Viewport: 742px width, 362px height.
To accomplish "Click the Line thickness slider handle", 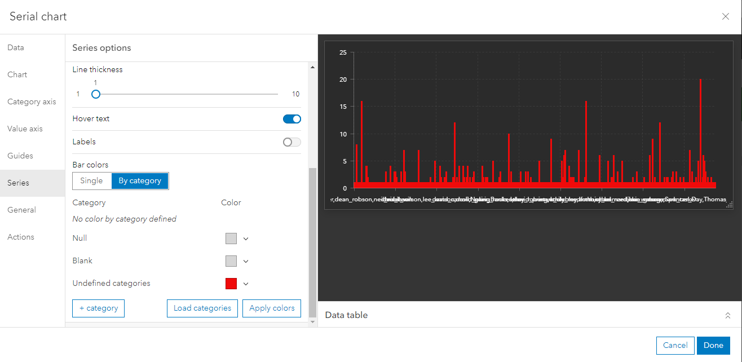I will [95, 94].
